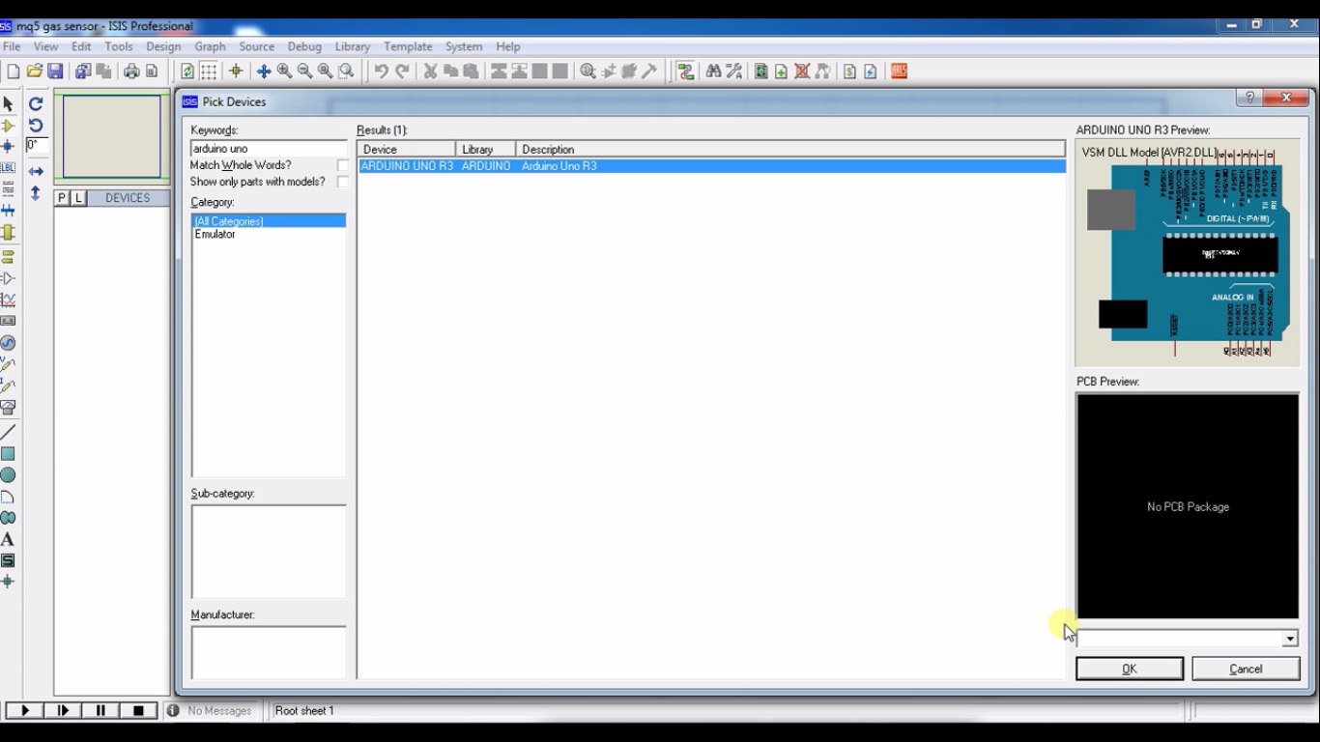Click the Step simulation button

[63, 710]
